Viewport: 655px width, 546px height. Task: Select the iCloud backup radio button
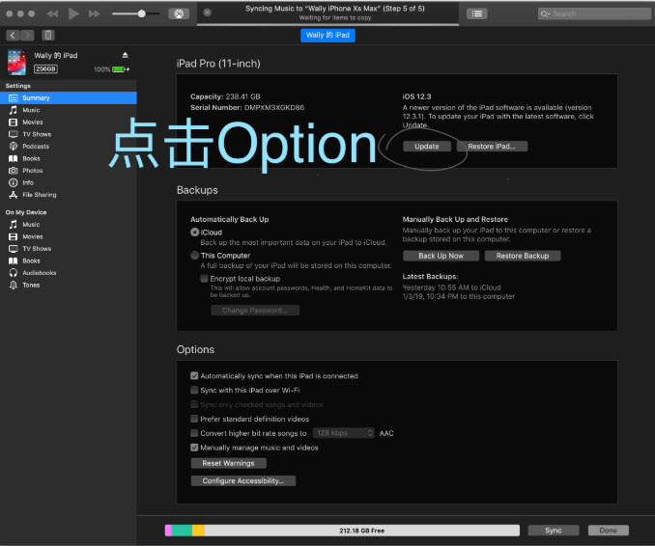click(x=194, y=232)
